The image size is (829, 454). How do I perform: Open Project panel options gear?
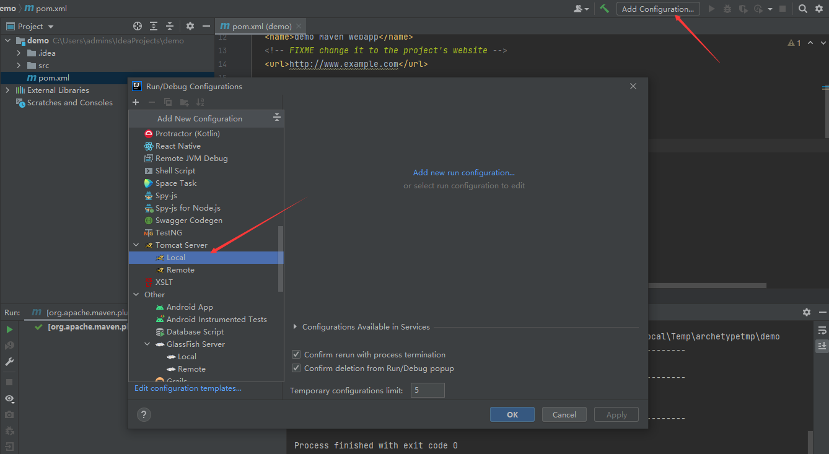[190, 26]
